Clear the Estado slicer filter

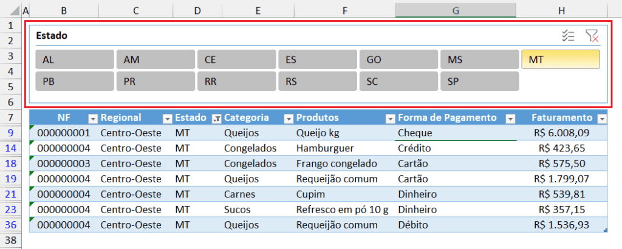point(592,36)
